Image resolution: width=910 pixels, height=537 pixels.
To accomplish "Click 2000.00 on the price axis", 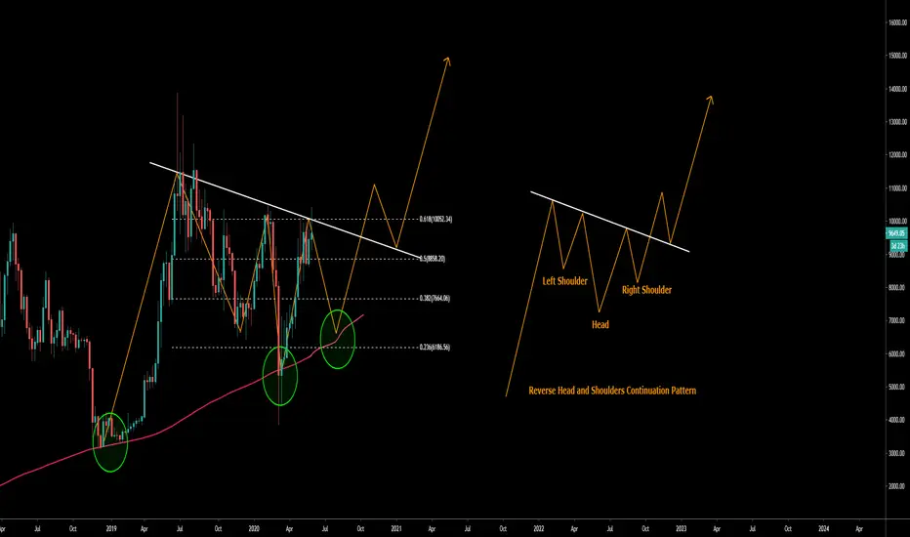I will 898,486.
